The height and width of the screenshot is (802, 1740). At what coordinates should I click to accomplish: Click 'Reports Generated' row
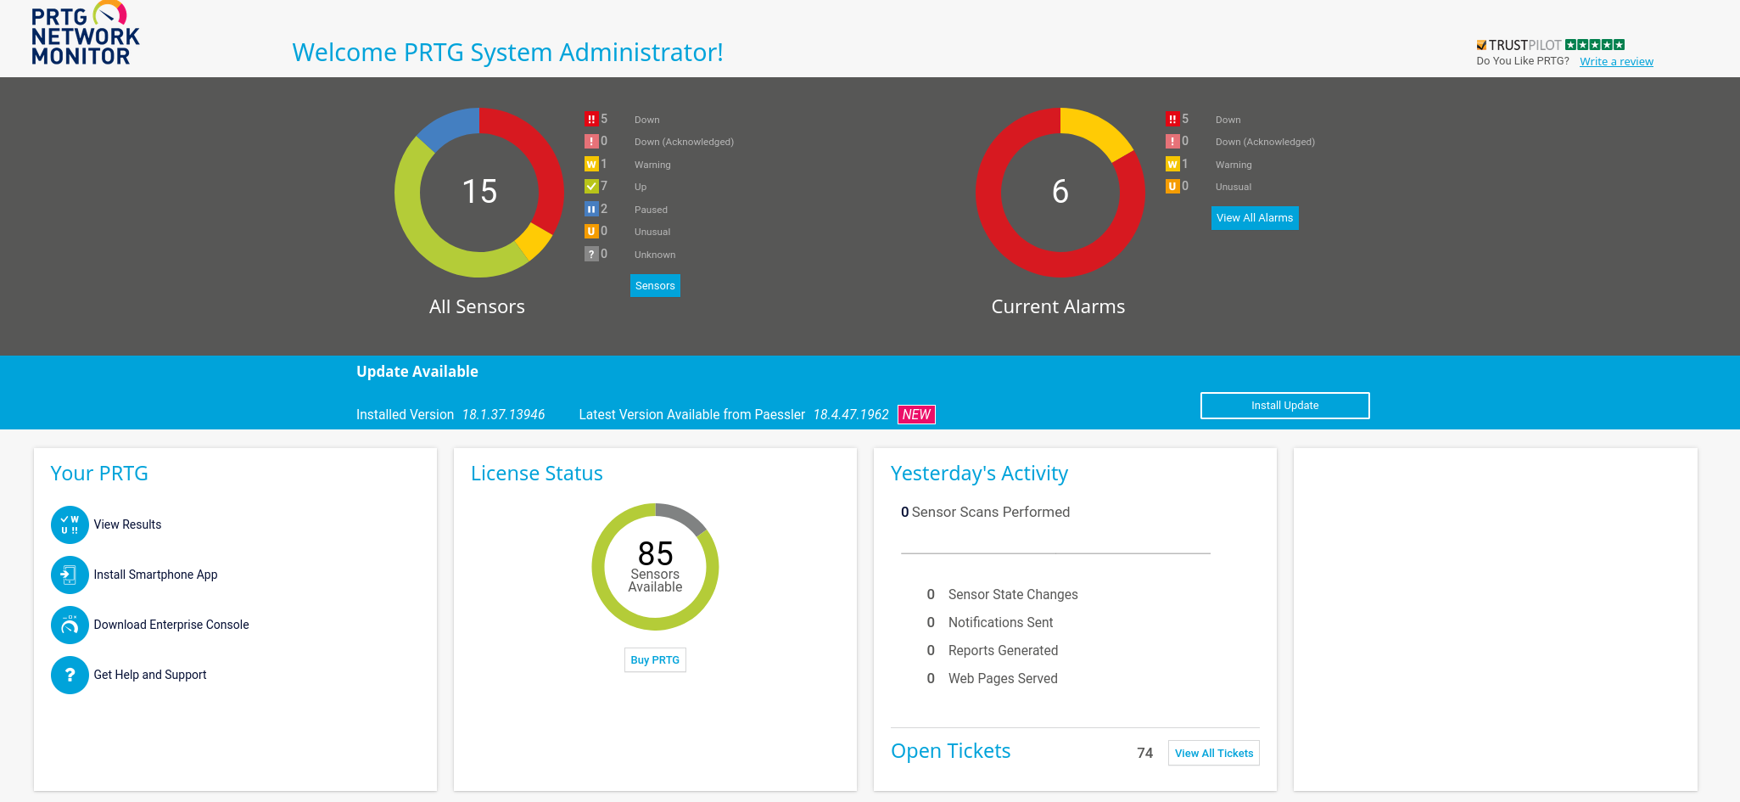[991, 651]
